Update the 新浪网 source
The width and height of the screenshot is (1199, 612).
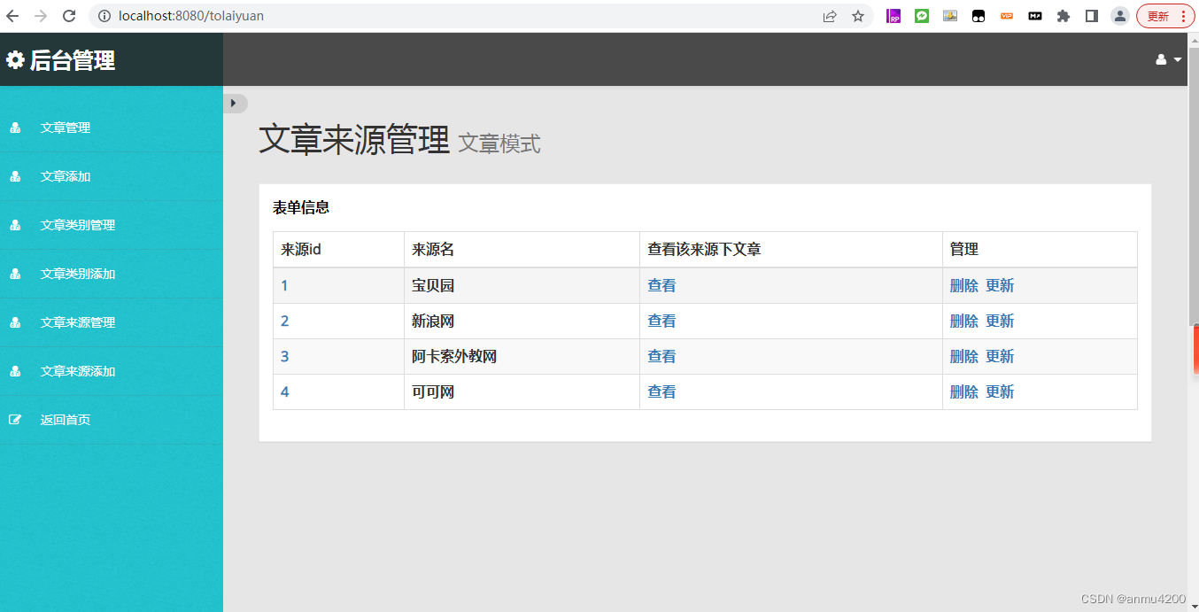[x=1000, y=321]
